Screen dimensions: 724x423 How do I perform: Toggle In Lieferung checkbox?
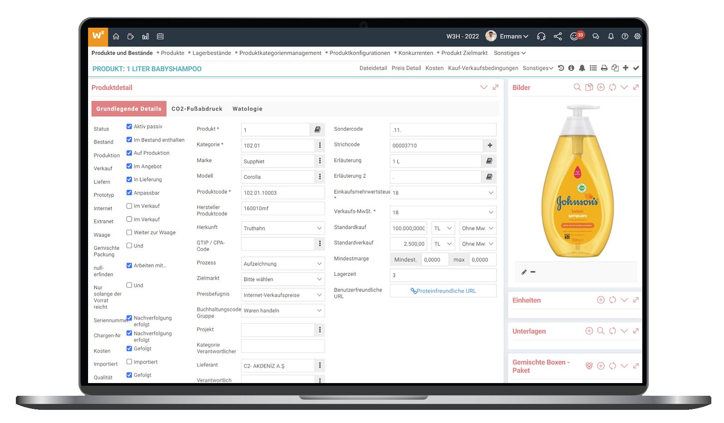click(129, 179)
